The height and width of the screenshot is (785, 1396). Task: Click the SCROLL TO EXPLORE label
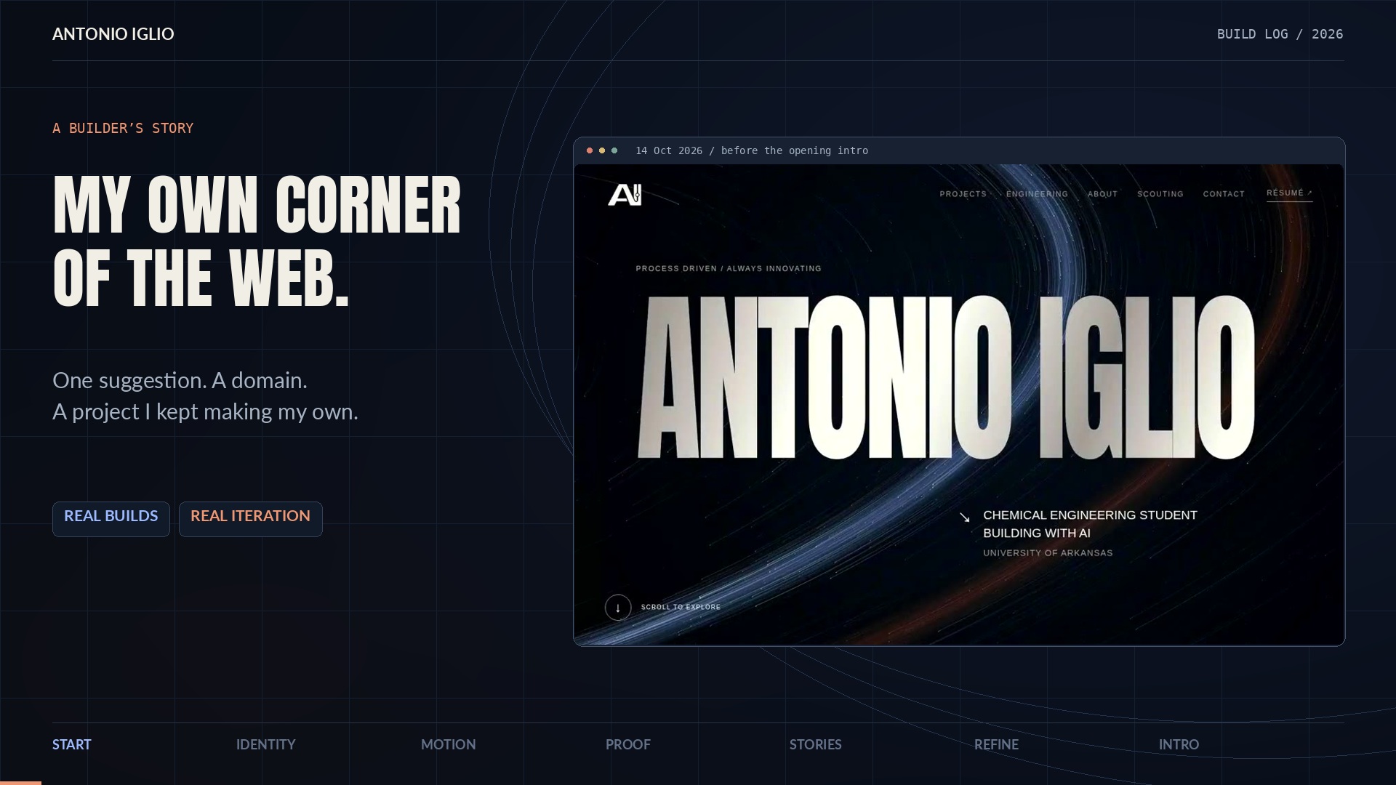(681, 607)
